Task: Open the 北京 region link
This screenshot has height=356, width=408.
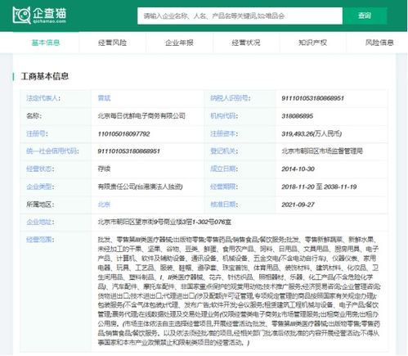Action: [104, 205]
